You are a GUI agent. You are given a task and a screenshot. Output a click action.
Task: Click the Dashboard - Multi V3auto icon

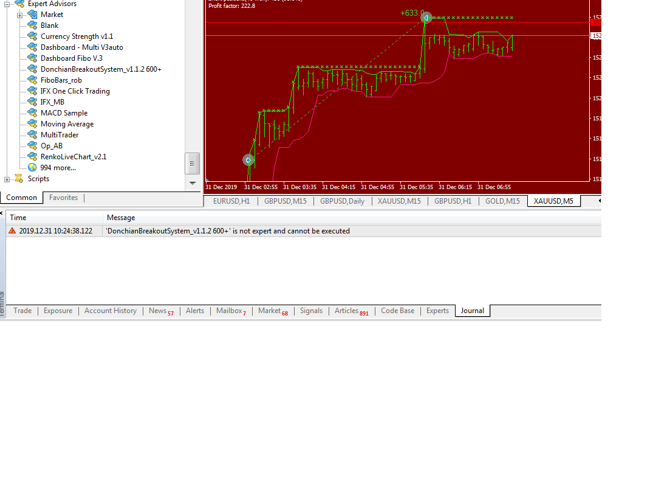point(32,47)
